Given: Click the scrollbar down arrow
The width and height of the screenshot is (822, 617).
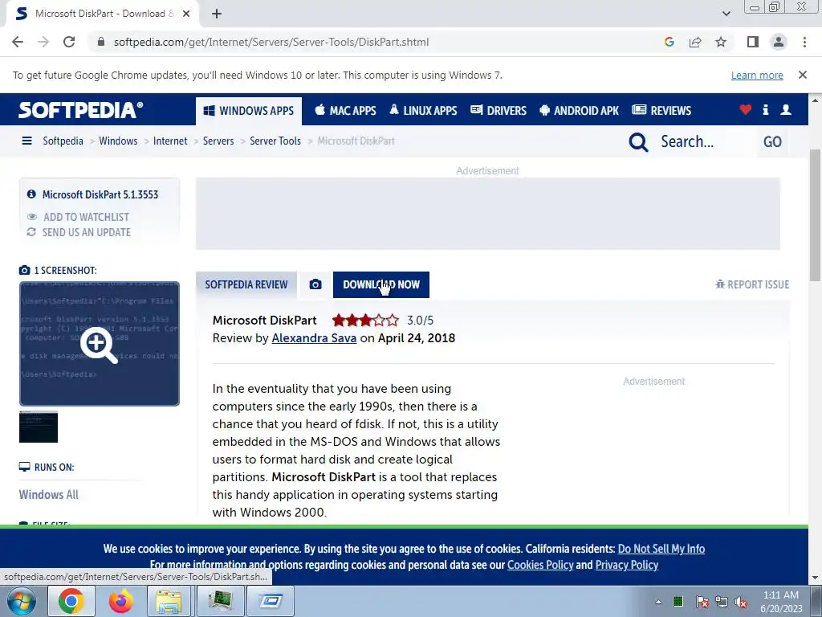Looking at the screenshot, I should tap(816, 578).
